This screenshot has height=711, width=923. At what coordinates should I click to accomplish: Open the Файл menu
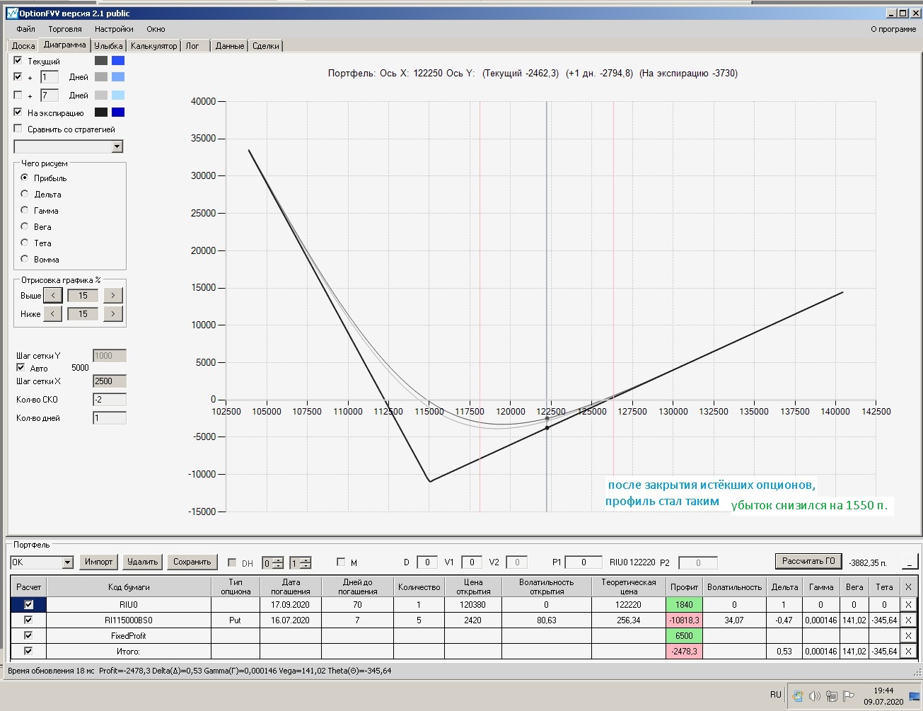(25, 29)
